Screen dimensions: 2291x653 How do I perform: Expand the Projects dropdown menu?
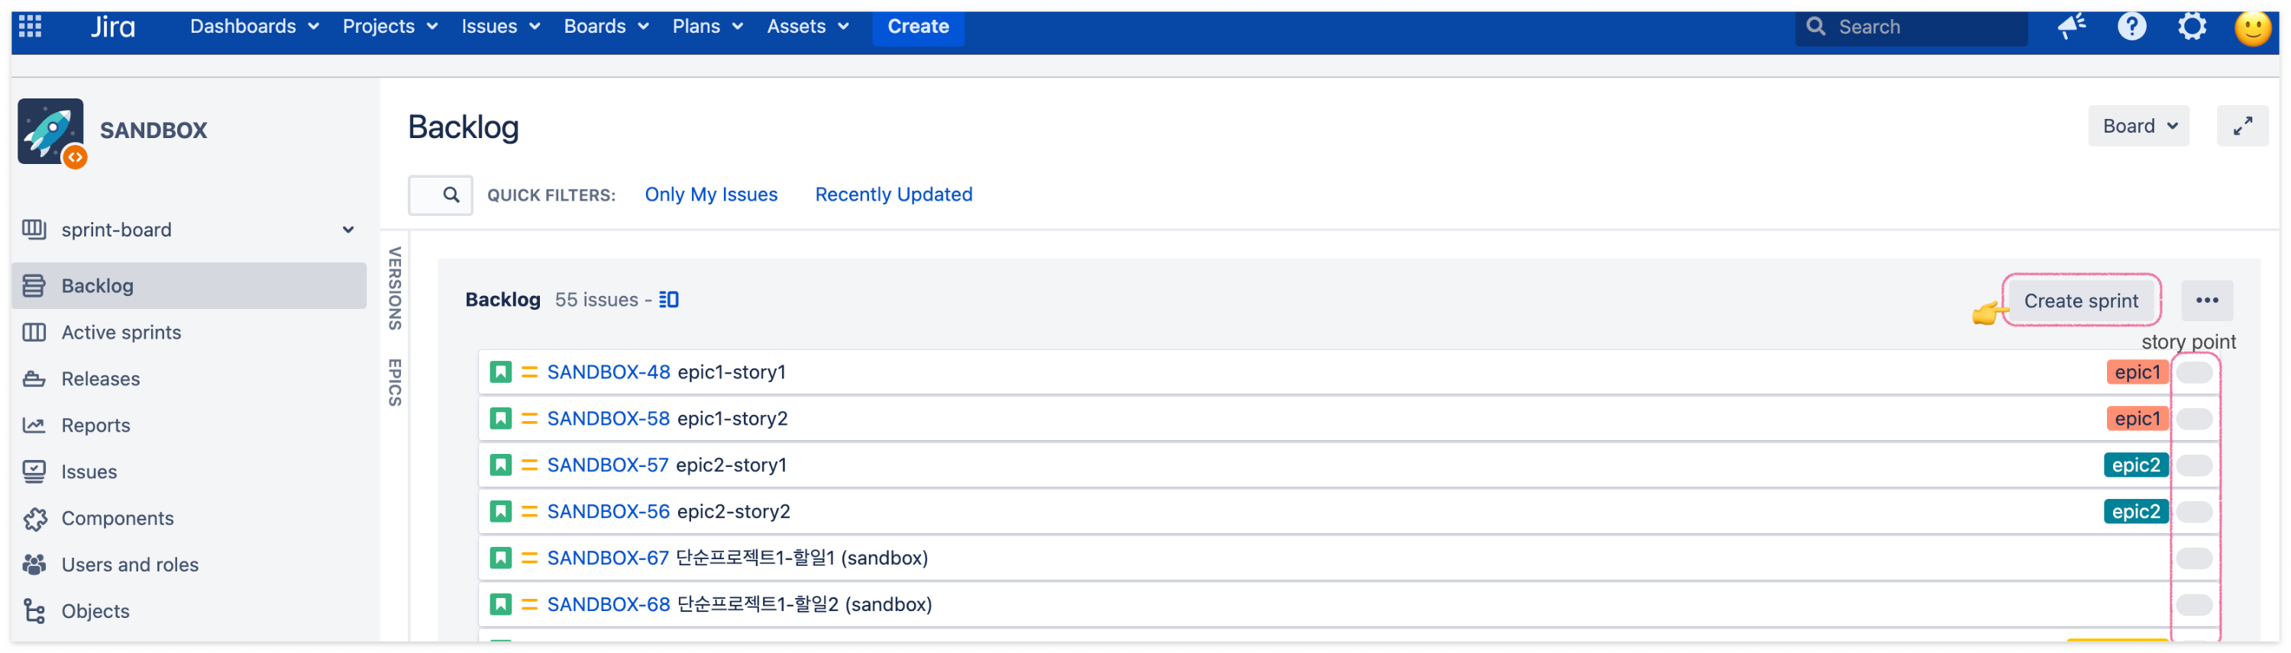click(x=389, y=27)
